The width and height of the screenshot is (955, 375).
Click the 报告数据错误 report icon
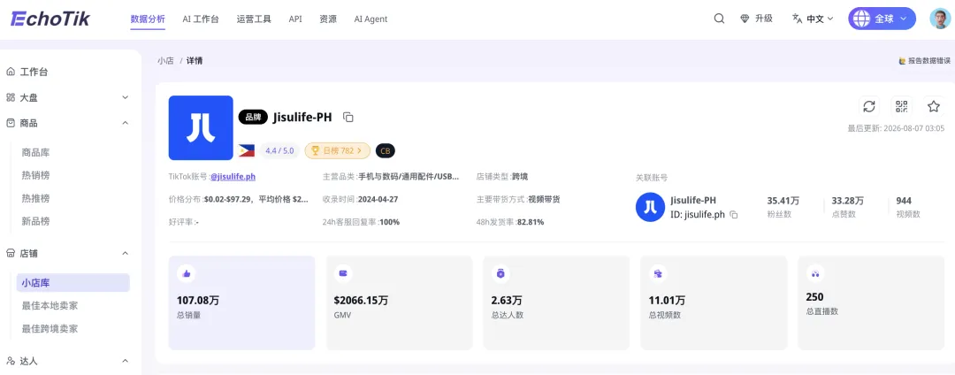point(903,61)
